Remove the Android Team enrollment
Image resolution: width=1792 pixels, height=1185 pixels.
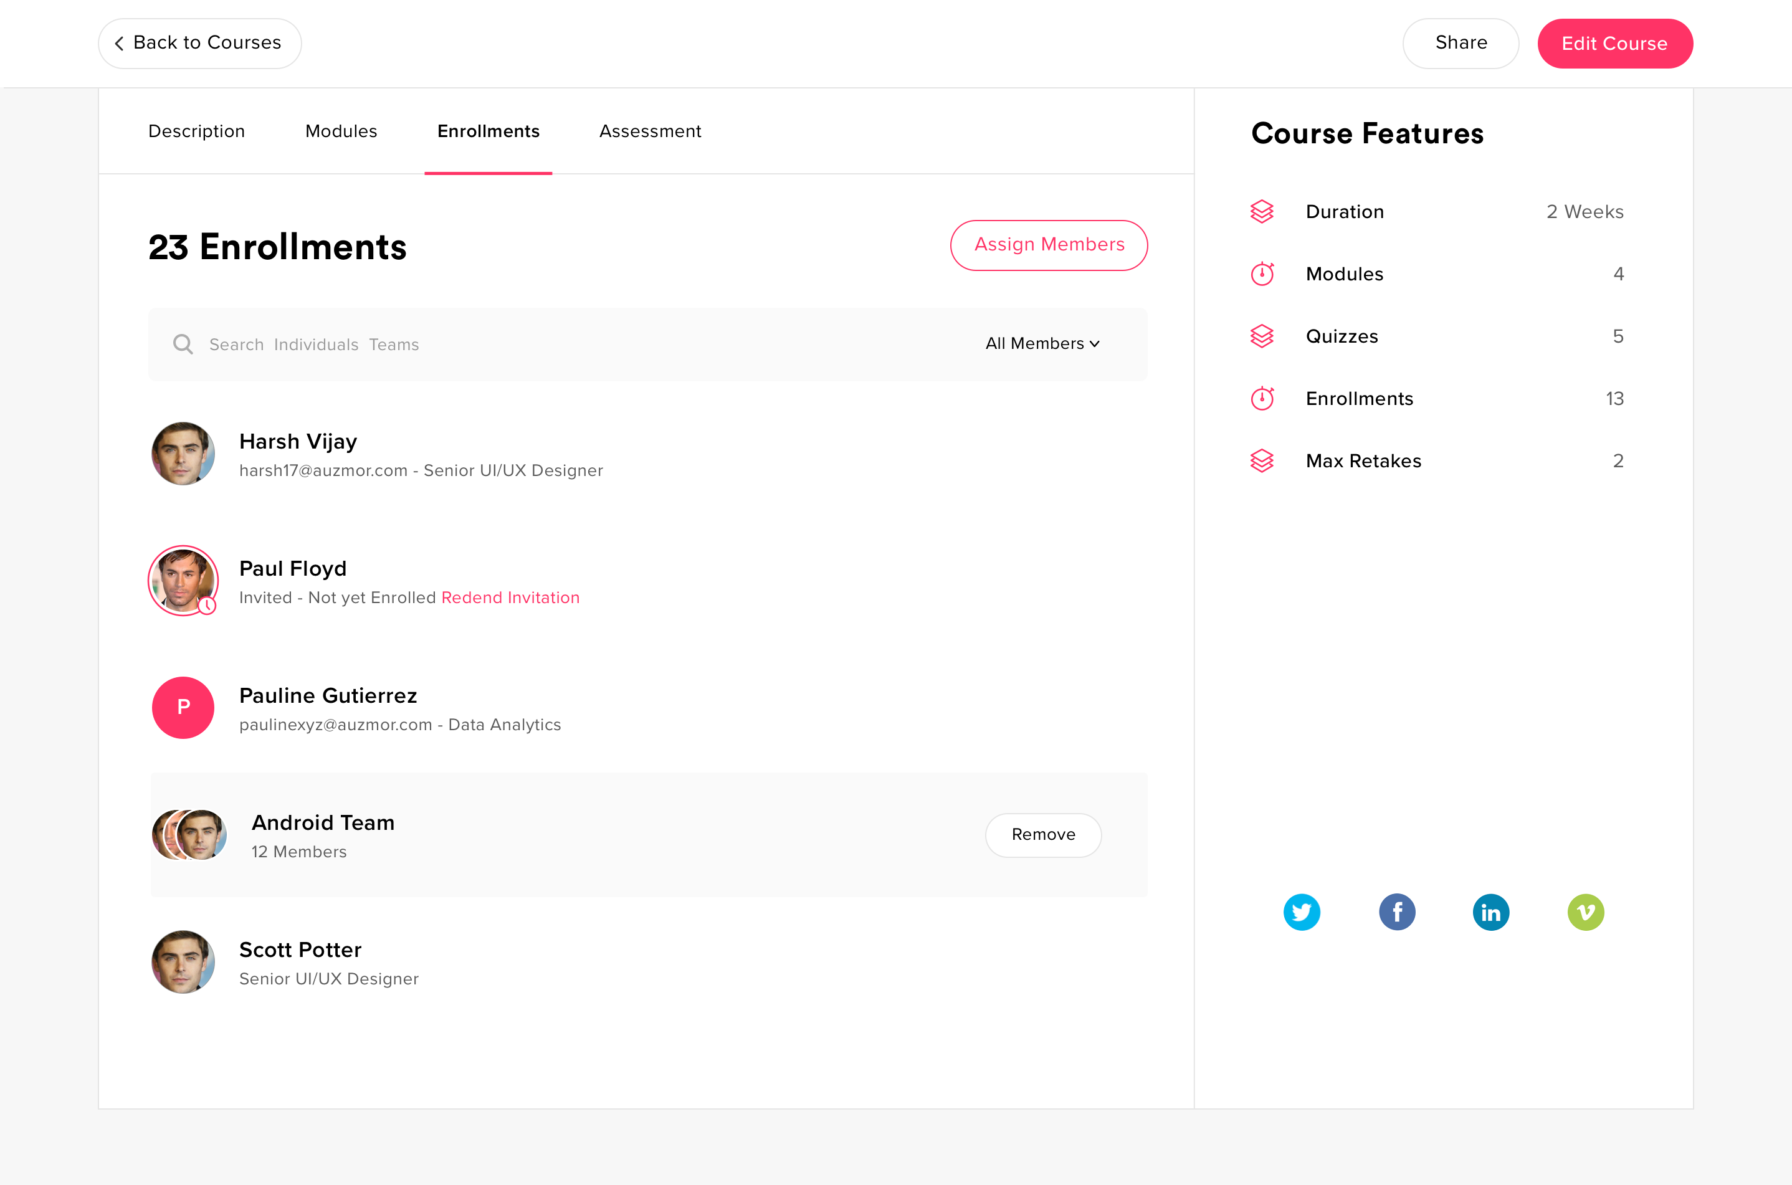point(1043,834)
